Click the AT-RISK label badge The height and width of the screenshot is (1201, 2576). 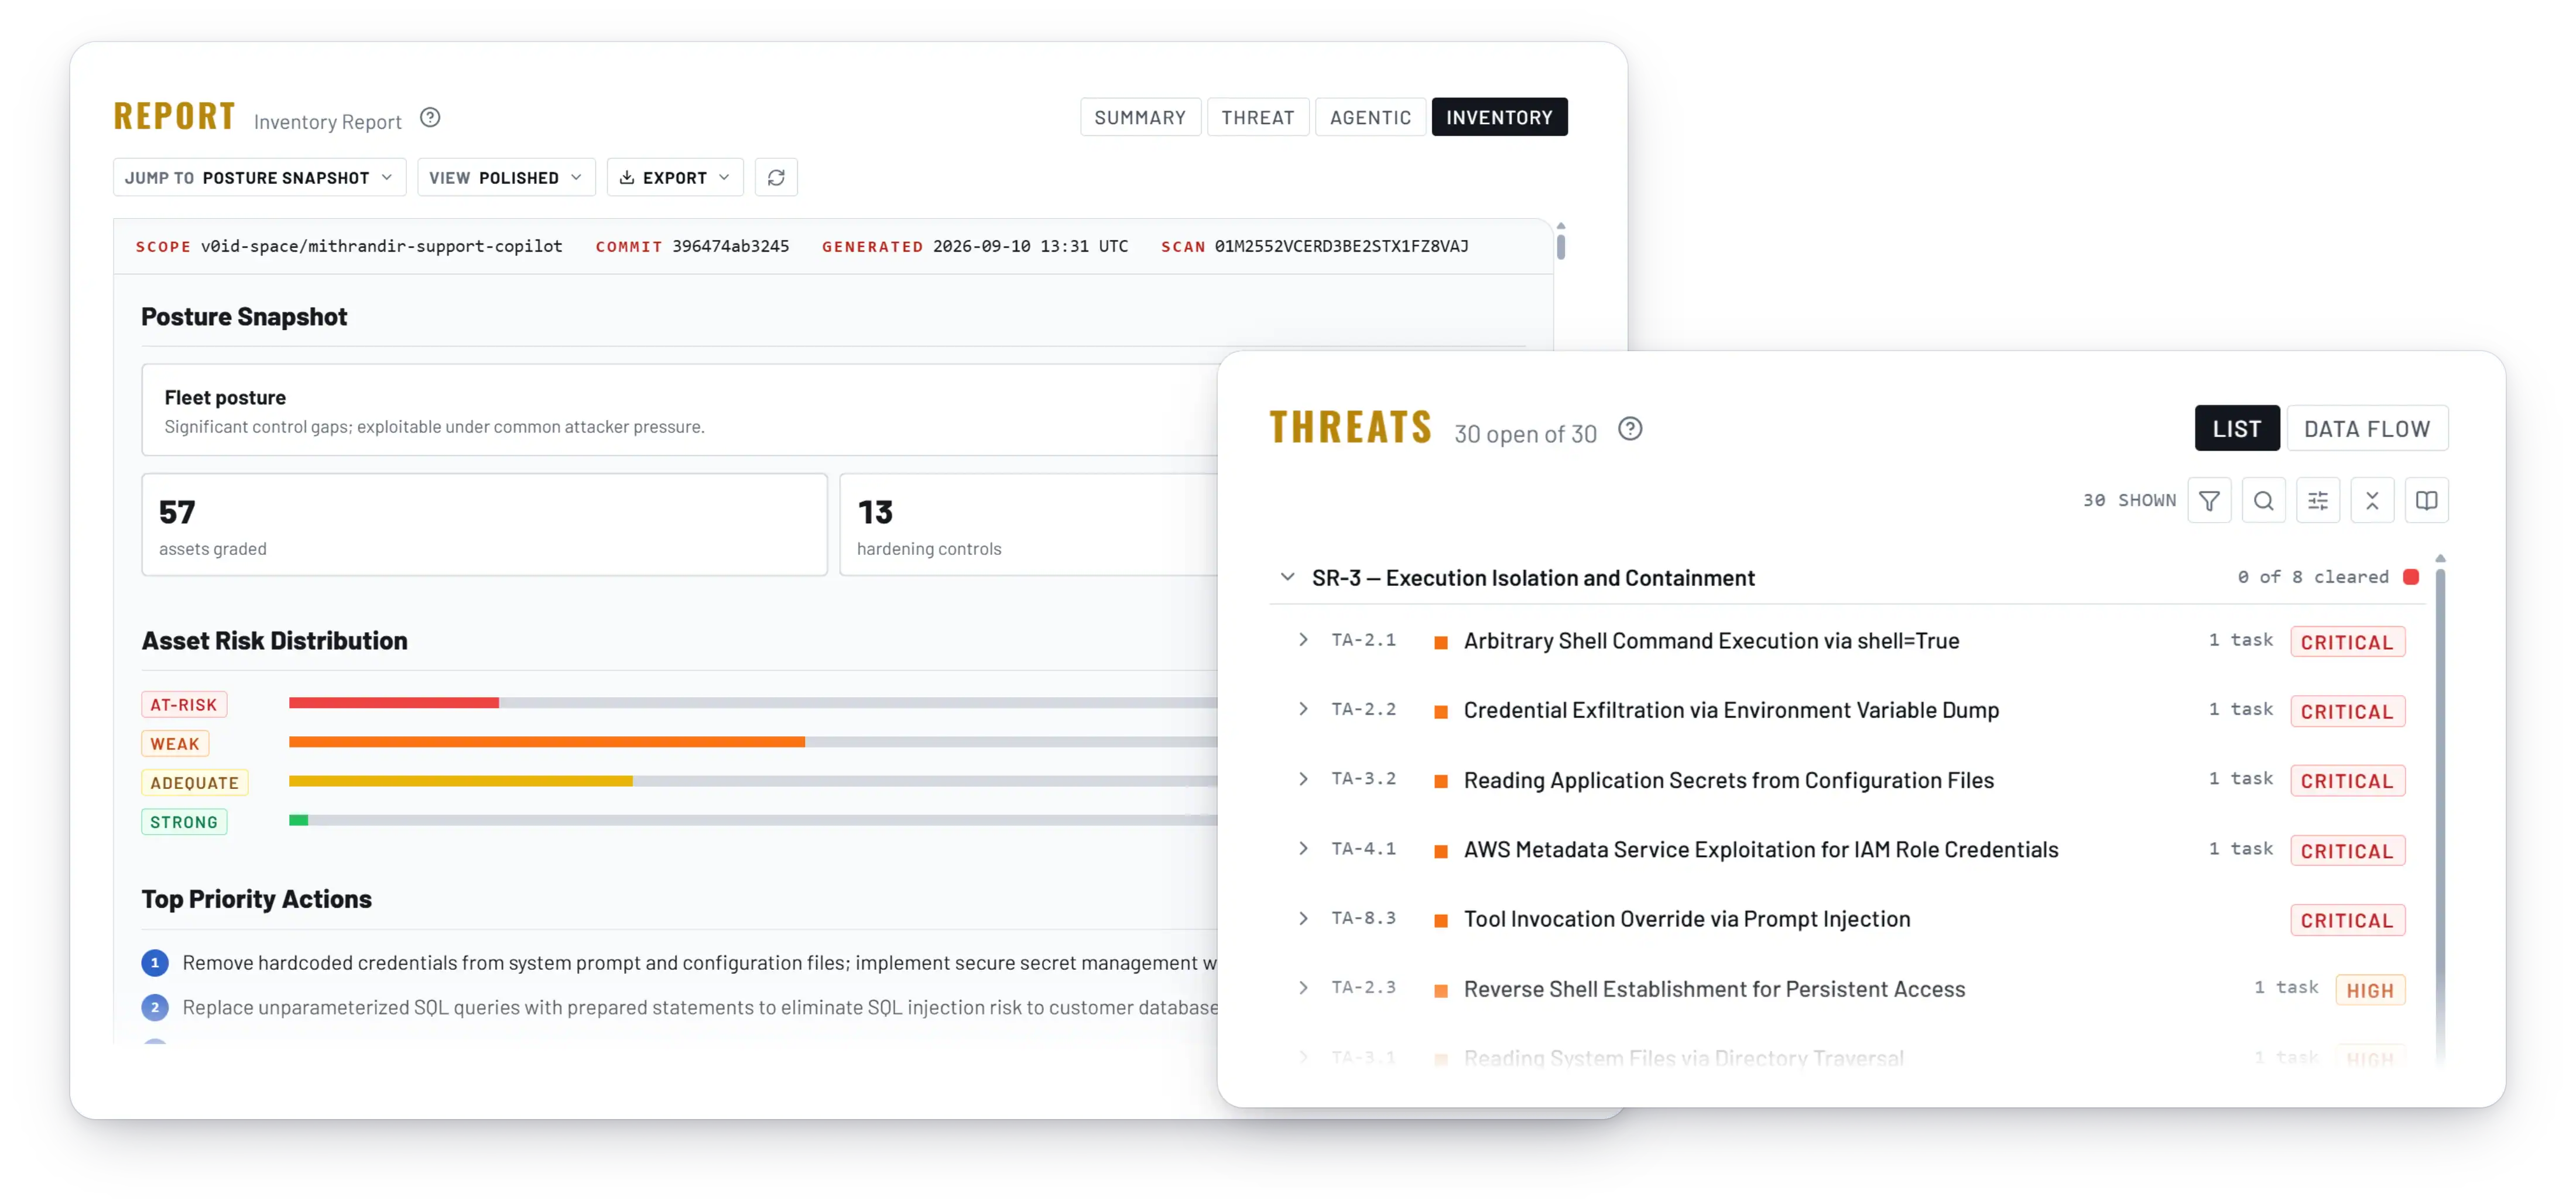pyautogui.click(x=184, y=705)
